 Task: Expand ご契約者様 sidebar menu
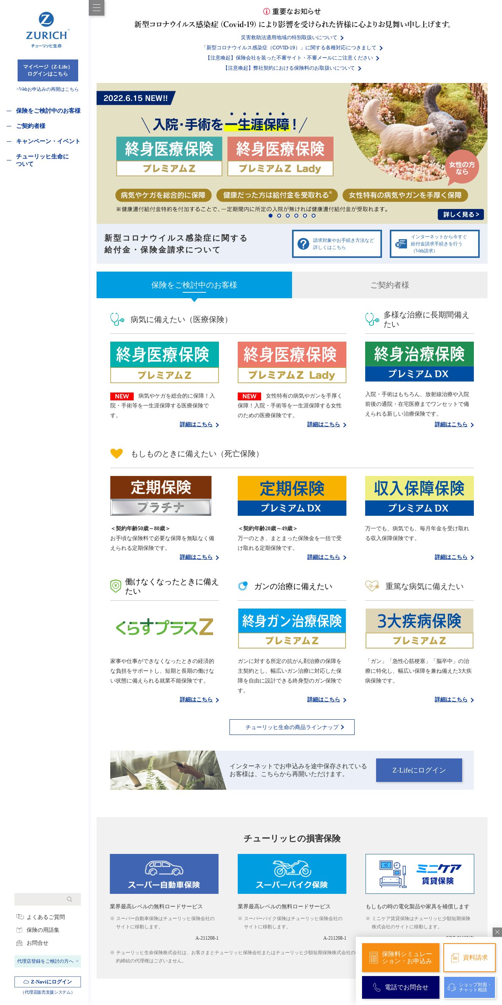tap(30, 126)
